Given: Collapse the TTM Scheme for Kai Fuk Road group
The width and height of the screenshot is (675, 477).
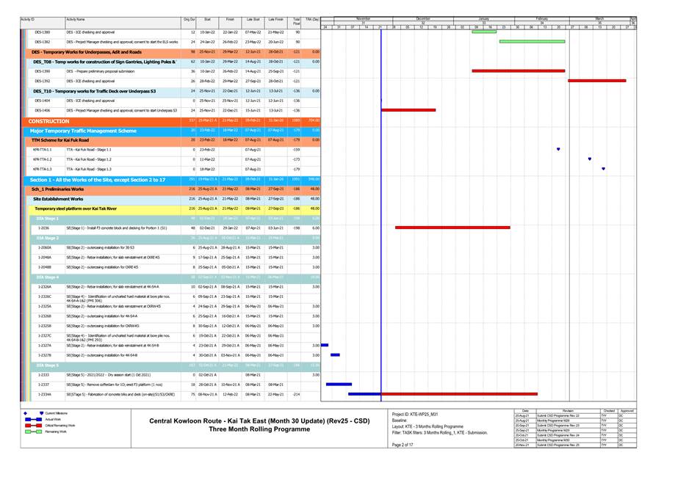Looking at the screenshot, I should (60, 139).
